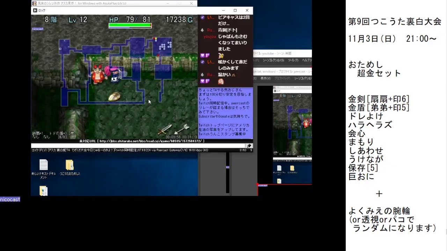Click the Ru... username beside 青銅[ドト]
This screenshot has width=447, height=251.
pyautogui.click(x=211, y=30)
